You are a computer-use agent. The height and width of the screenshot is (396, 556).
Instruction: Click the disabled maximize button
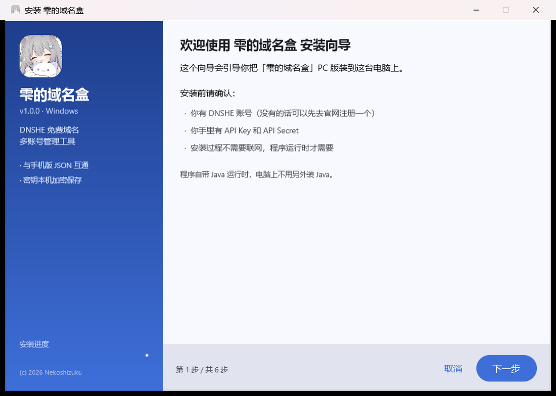click(x=505, y=10)
